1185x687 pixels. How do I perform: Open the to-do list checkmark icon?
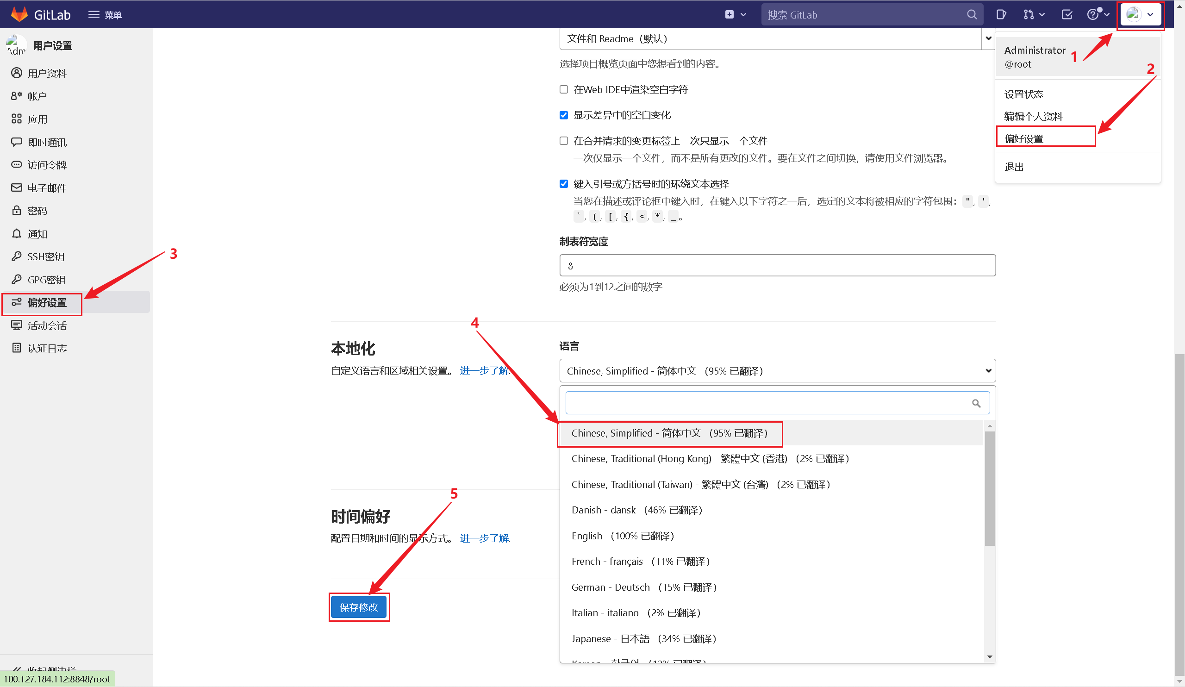coord(1067,14)
